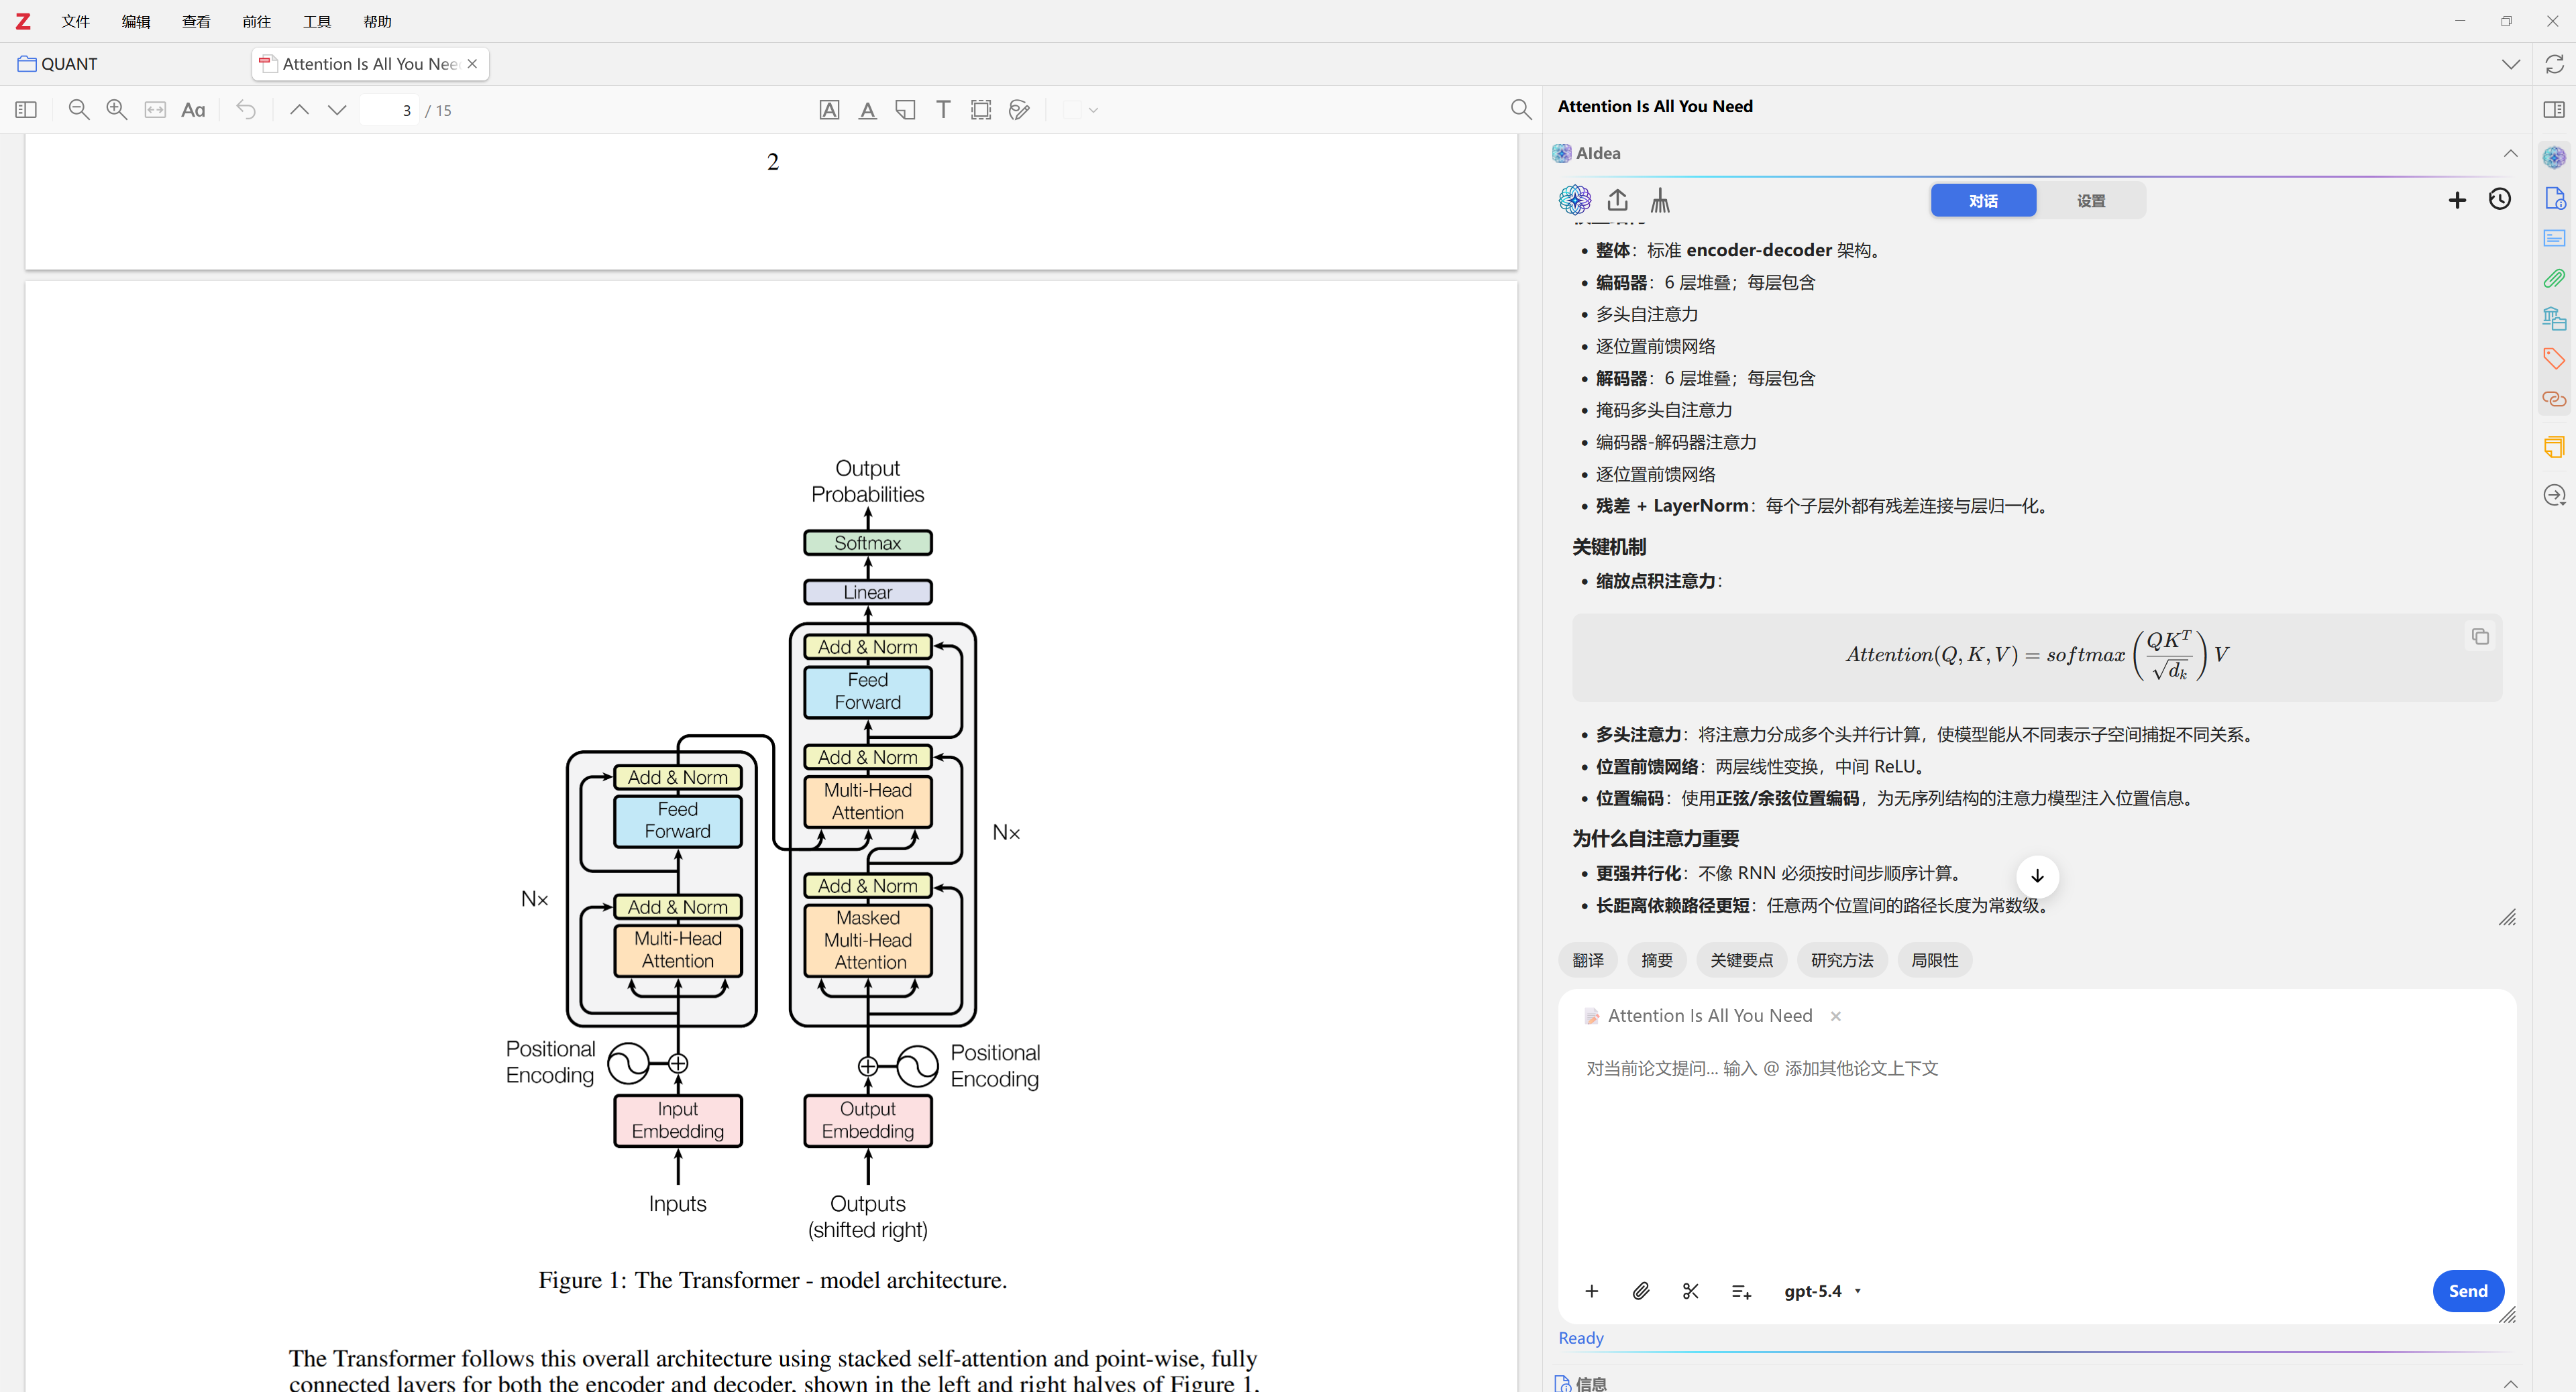Image resolution: width=2576 pixels, height=1392 pixels.
Task: Toggle the right context pane
Action: click(2554, 110)
